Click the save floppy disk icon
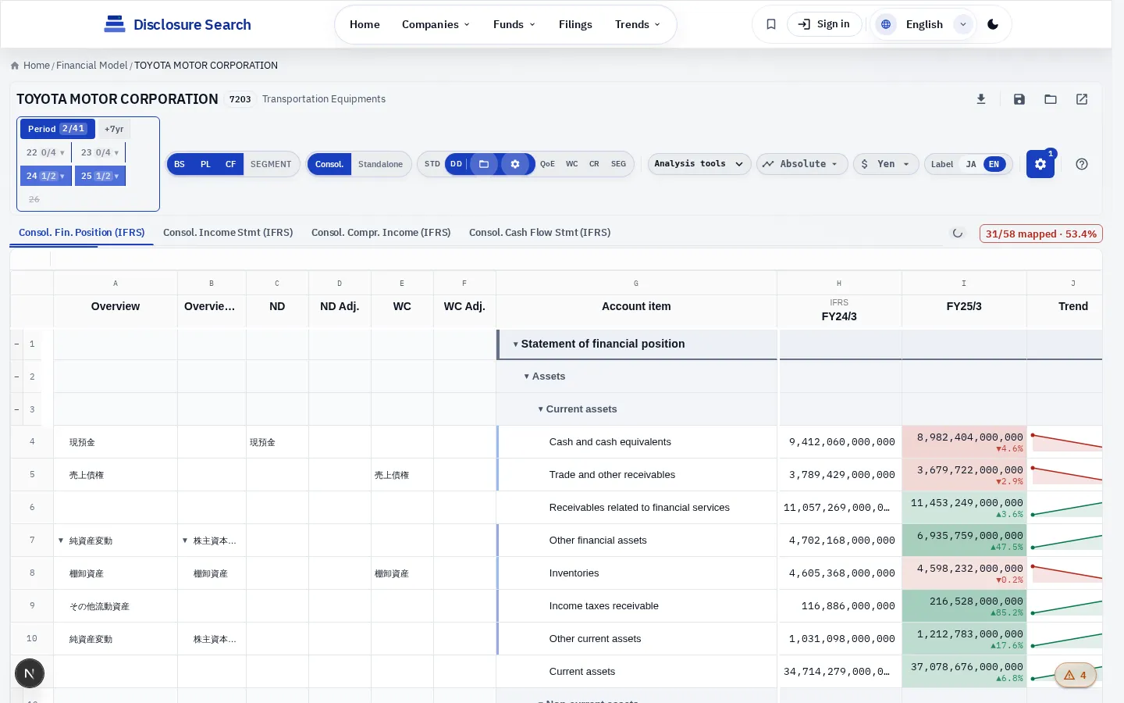Screen dimensions: 1124x703 1019,99
